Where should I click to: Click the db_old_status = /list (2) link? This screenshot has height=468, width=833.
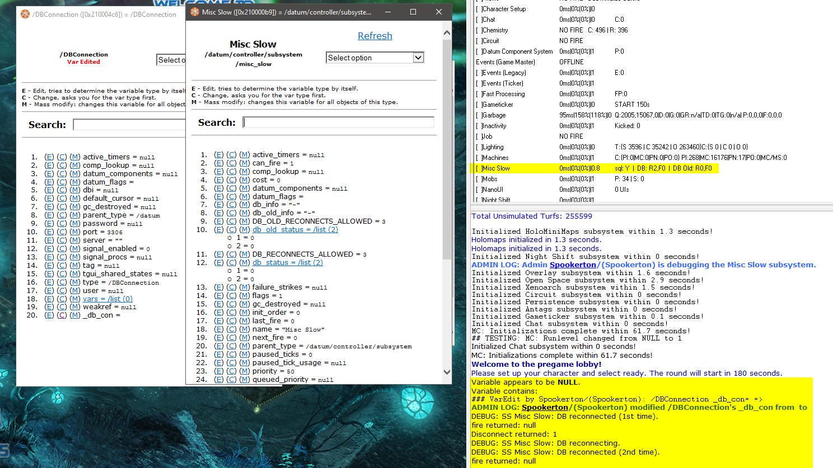pyautogui.click(x=295, y=230)
